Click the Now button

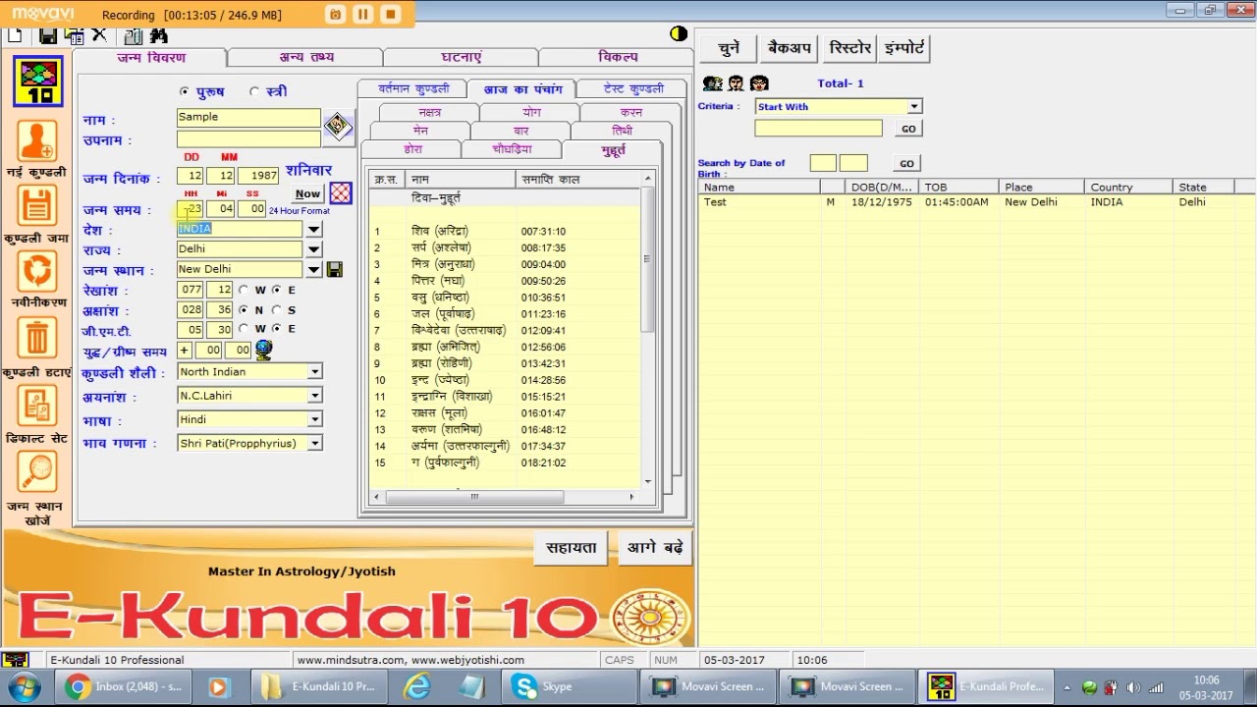(307, 194)
